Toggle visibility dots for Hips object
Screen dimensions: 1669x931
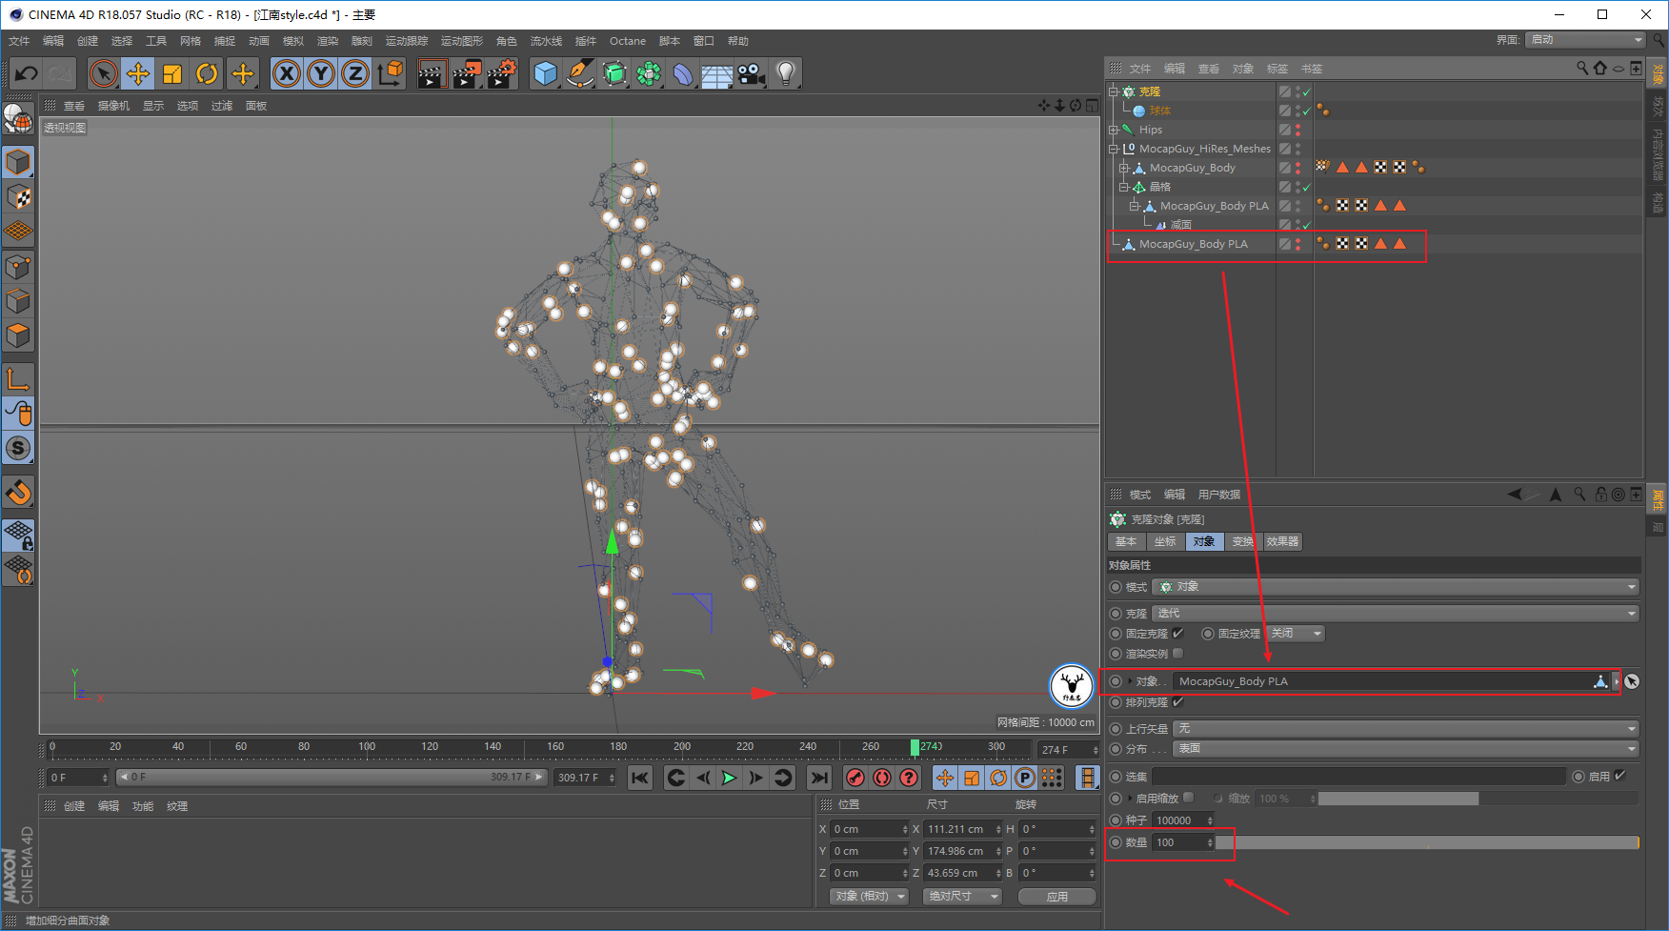click(1297, 130)
